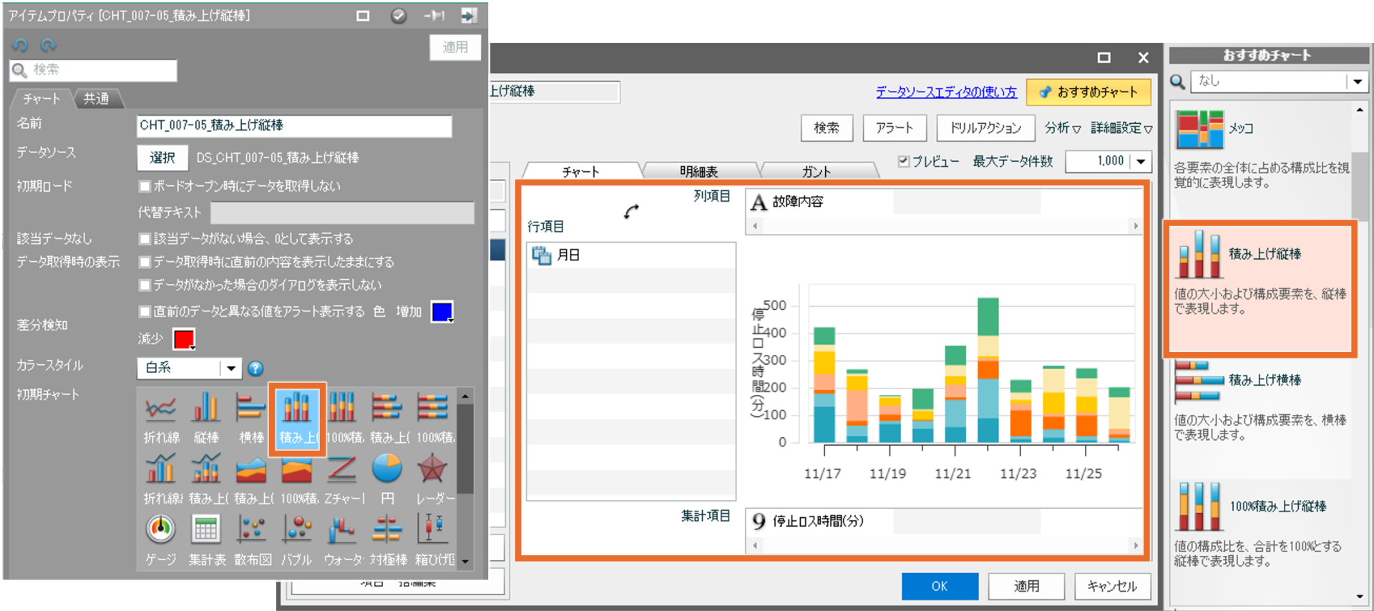Select the ゲージ gauge chart type
This screenshot has height=611, width=1374.
click(160, 540)
